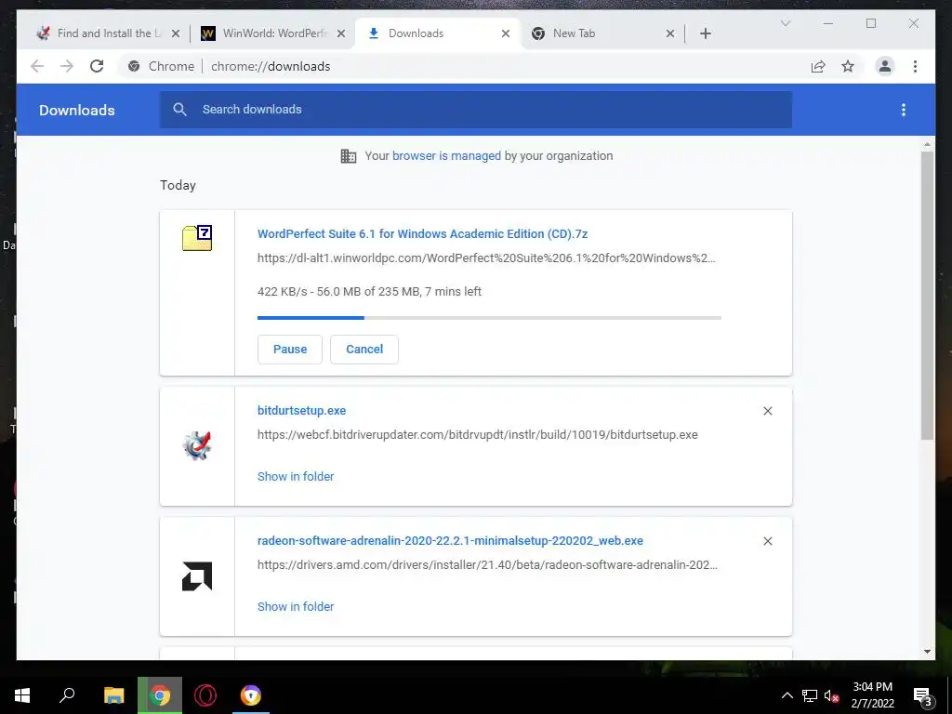Click the 422 KB/s download status text
Image resolution: width=952 pixels, height=714 pixels.
[x=369, y=291]
